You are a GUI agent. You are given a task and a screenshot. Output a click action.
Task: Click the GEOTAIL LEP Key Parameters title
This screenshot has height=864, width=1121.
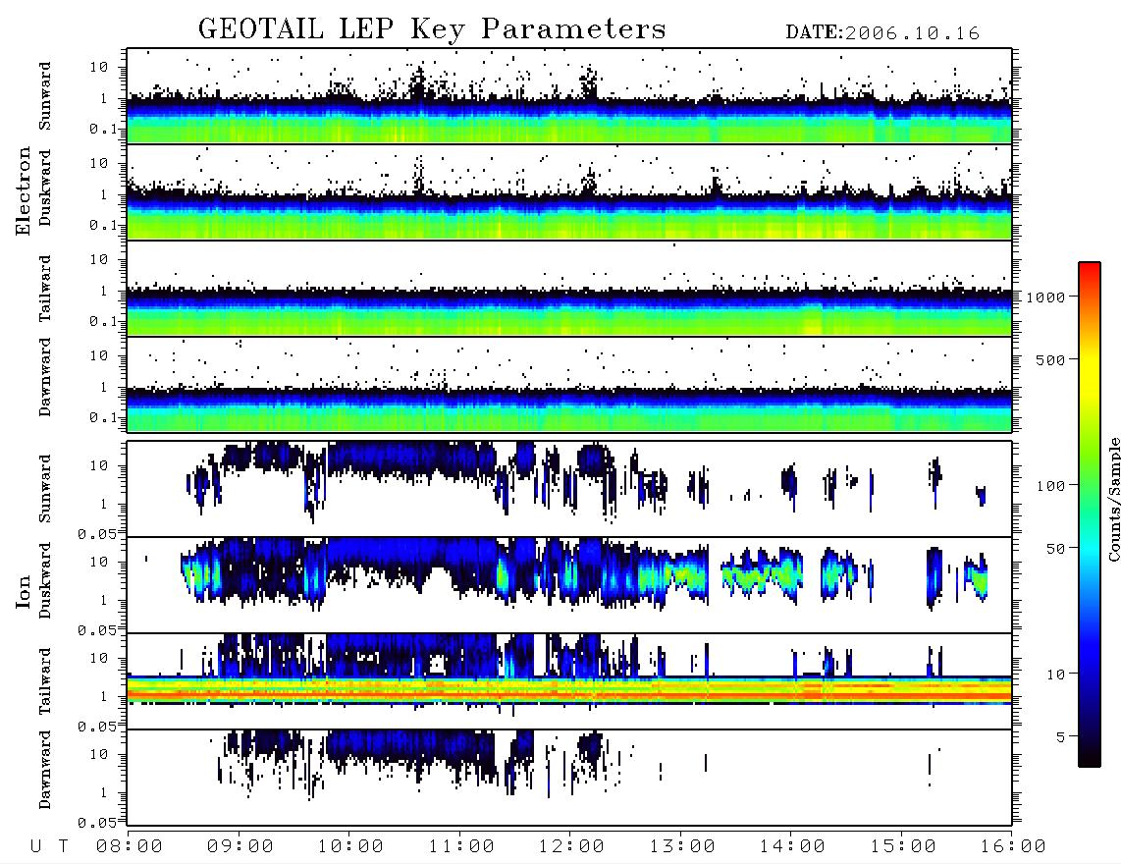pyautogui.click(x=432, y=29)
